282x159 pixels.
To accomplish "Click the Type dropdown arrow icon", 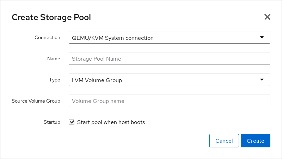I will click(262, 80).
